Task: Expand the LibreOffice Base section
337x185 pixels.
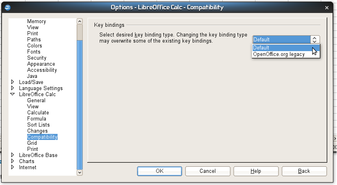Action: 13,155
